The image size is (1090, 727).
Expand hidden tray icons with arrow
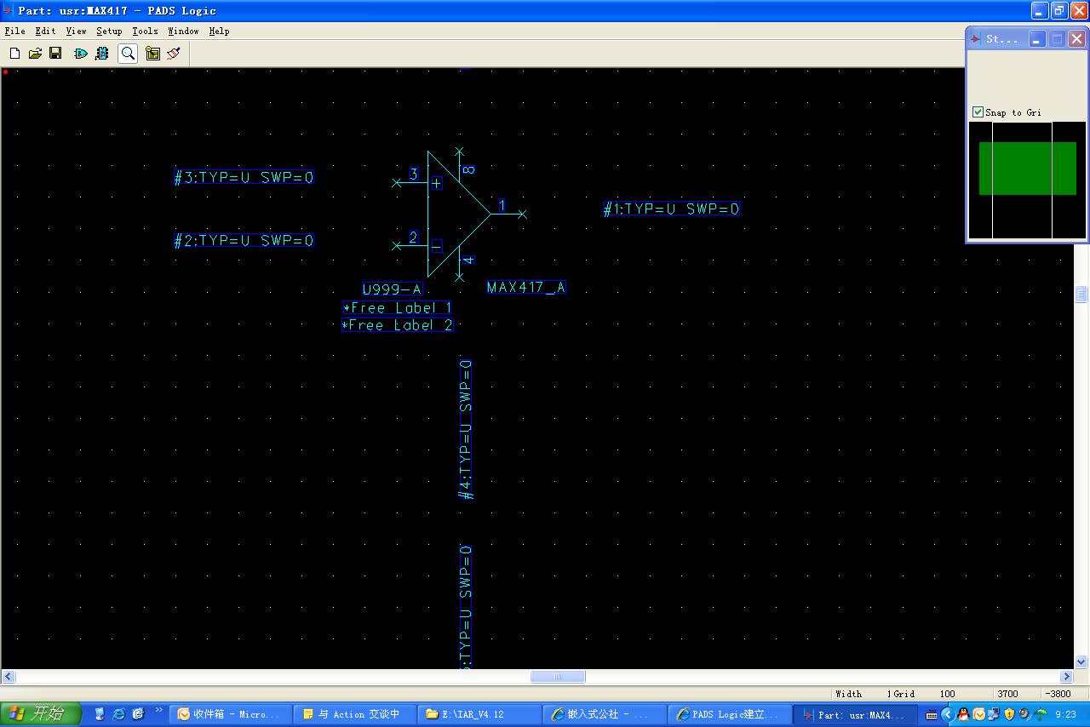coord(947,714)
